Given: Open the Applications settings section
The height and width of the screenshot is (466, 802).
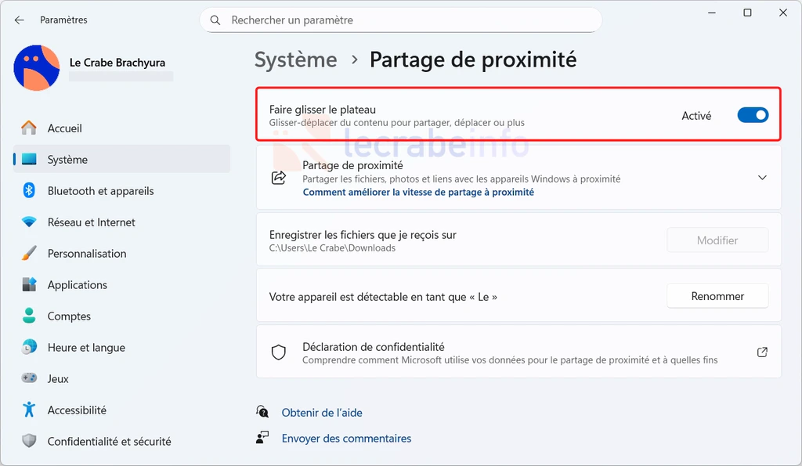Looking at the screenshot, I should point(77,285).
